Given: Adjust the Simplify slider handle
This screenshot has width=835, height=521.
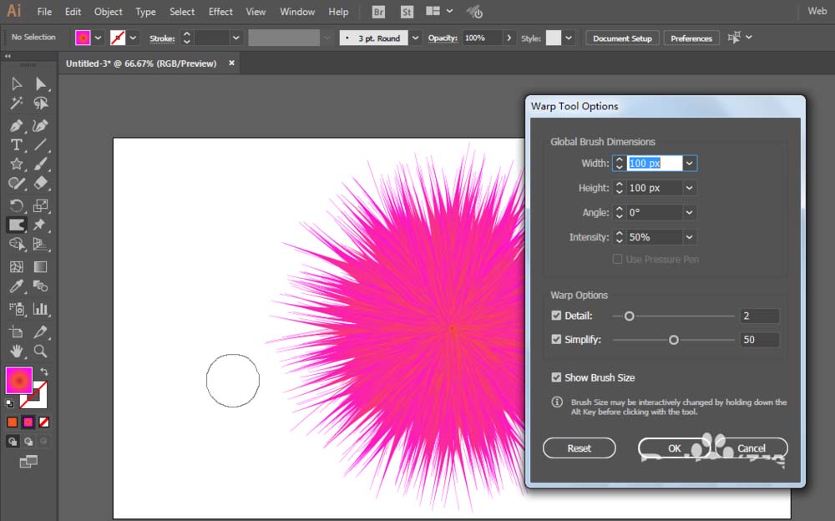Looking at the screenshot, I should point(674,340).
